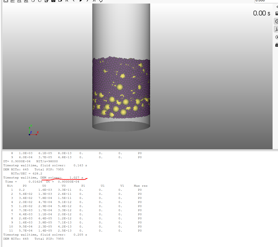Set camera to XY plane view

click(12, 1)
